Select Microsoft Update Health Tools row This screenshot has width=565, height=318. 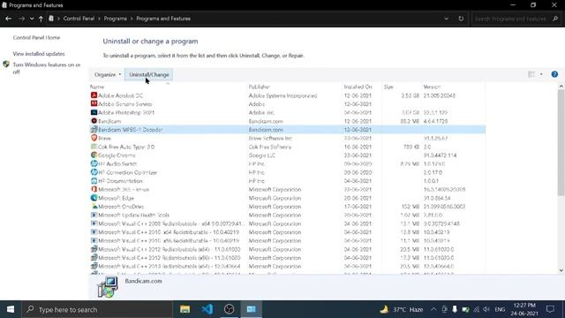point(287,215)
